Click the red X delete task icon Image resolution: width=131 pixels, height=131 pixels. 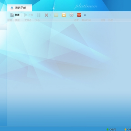(46, 15)
